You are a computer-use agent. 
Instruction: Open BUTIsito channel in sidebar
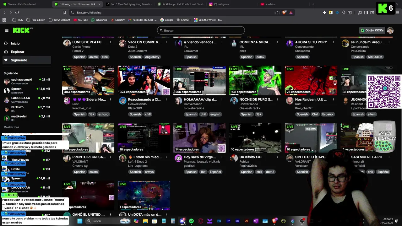(x=27, y=109)
